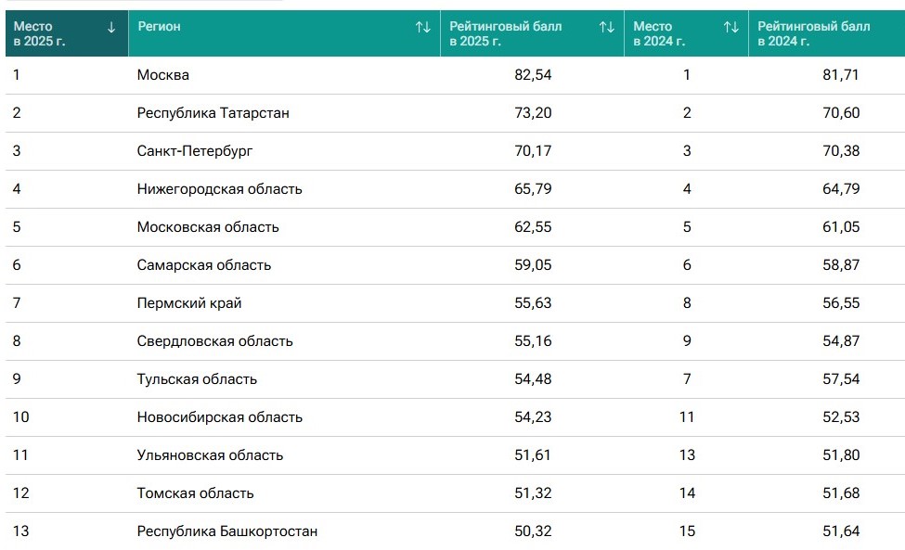This screenshot has height=550, width=905.
Task: Toggle the sort arrows for the 2025 rating score
Action: [607, 27]
